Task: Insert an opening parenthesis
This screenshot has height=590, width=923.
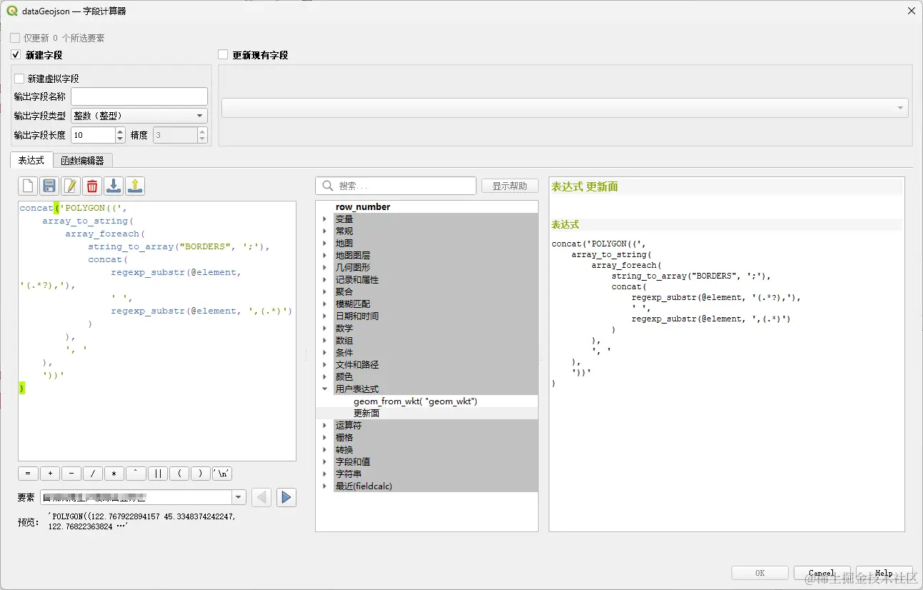Action: click(179, 474)
